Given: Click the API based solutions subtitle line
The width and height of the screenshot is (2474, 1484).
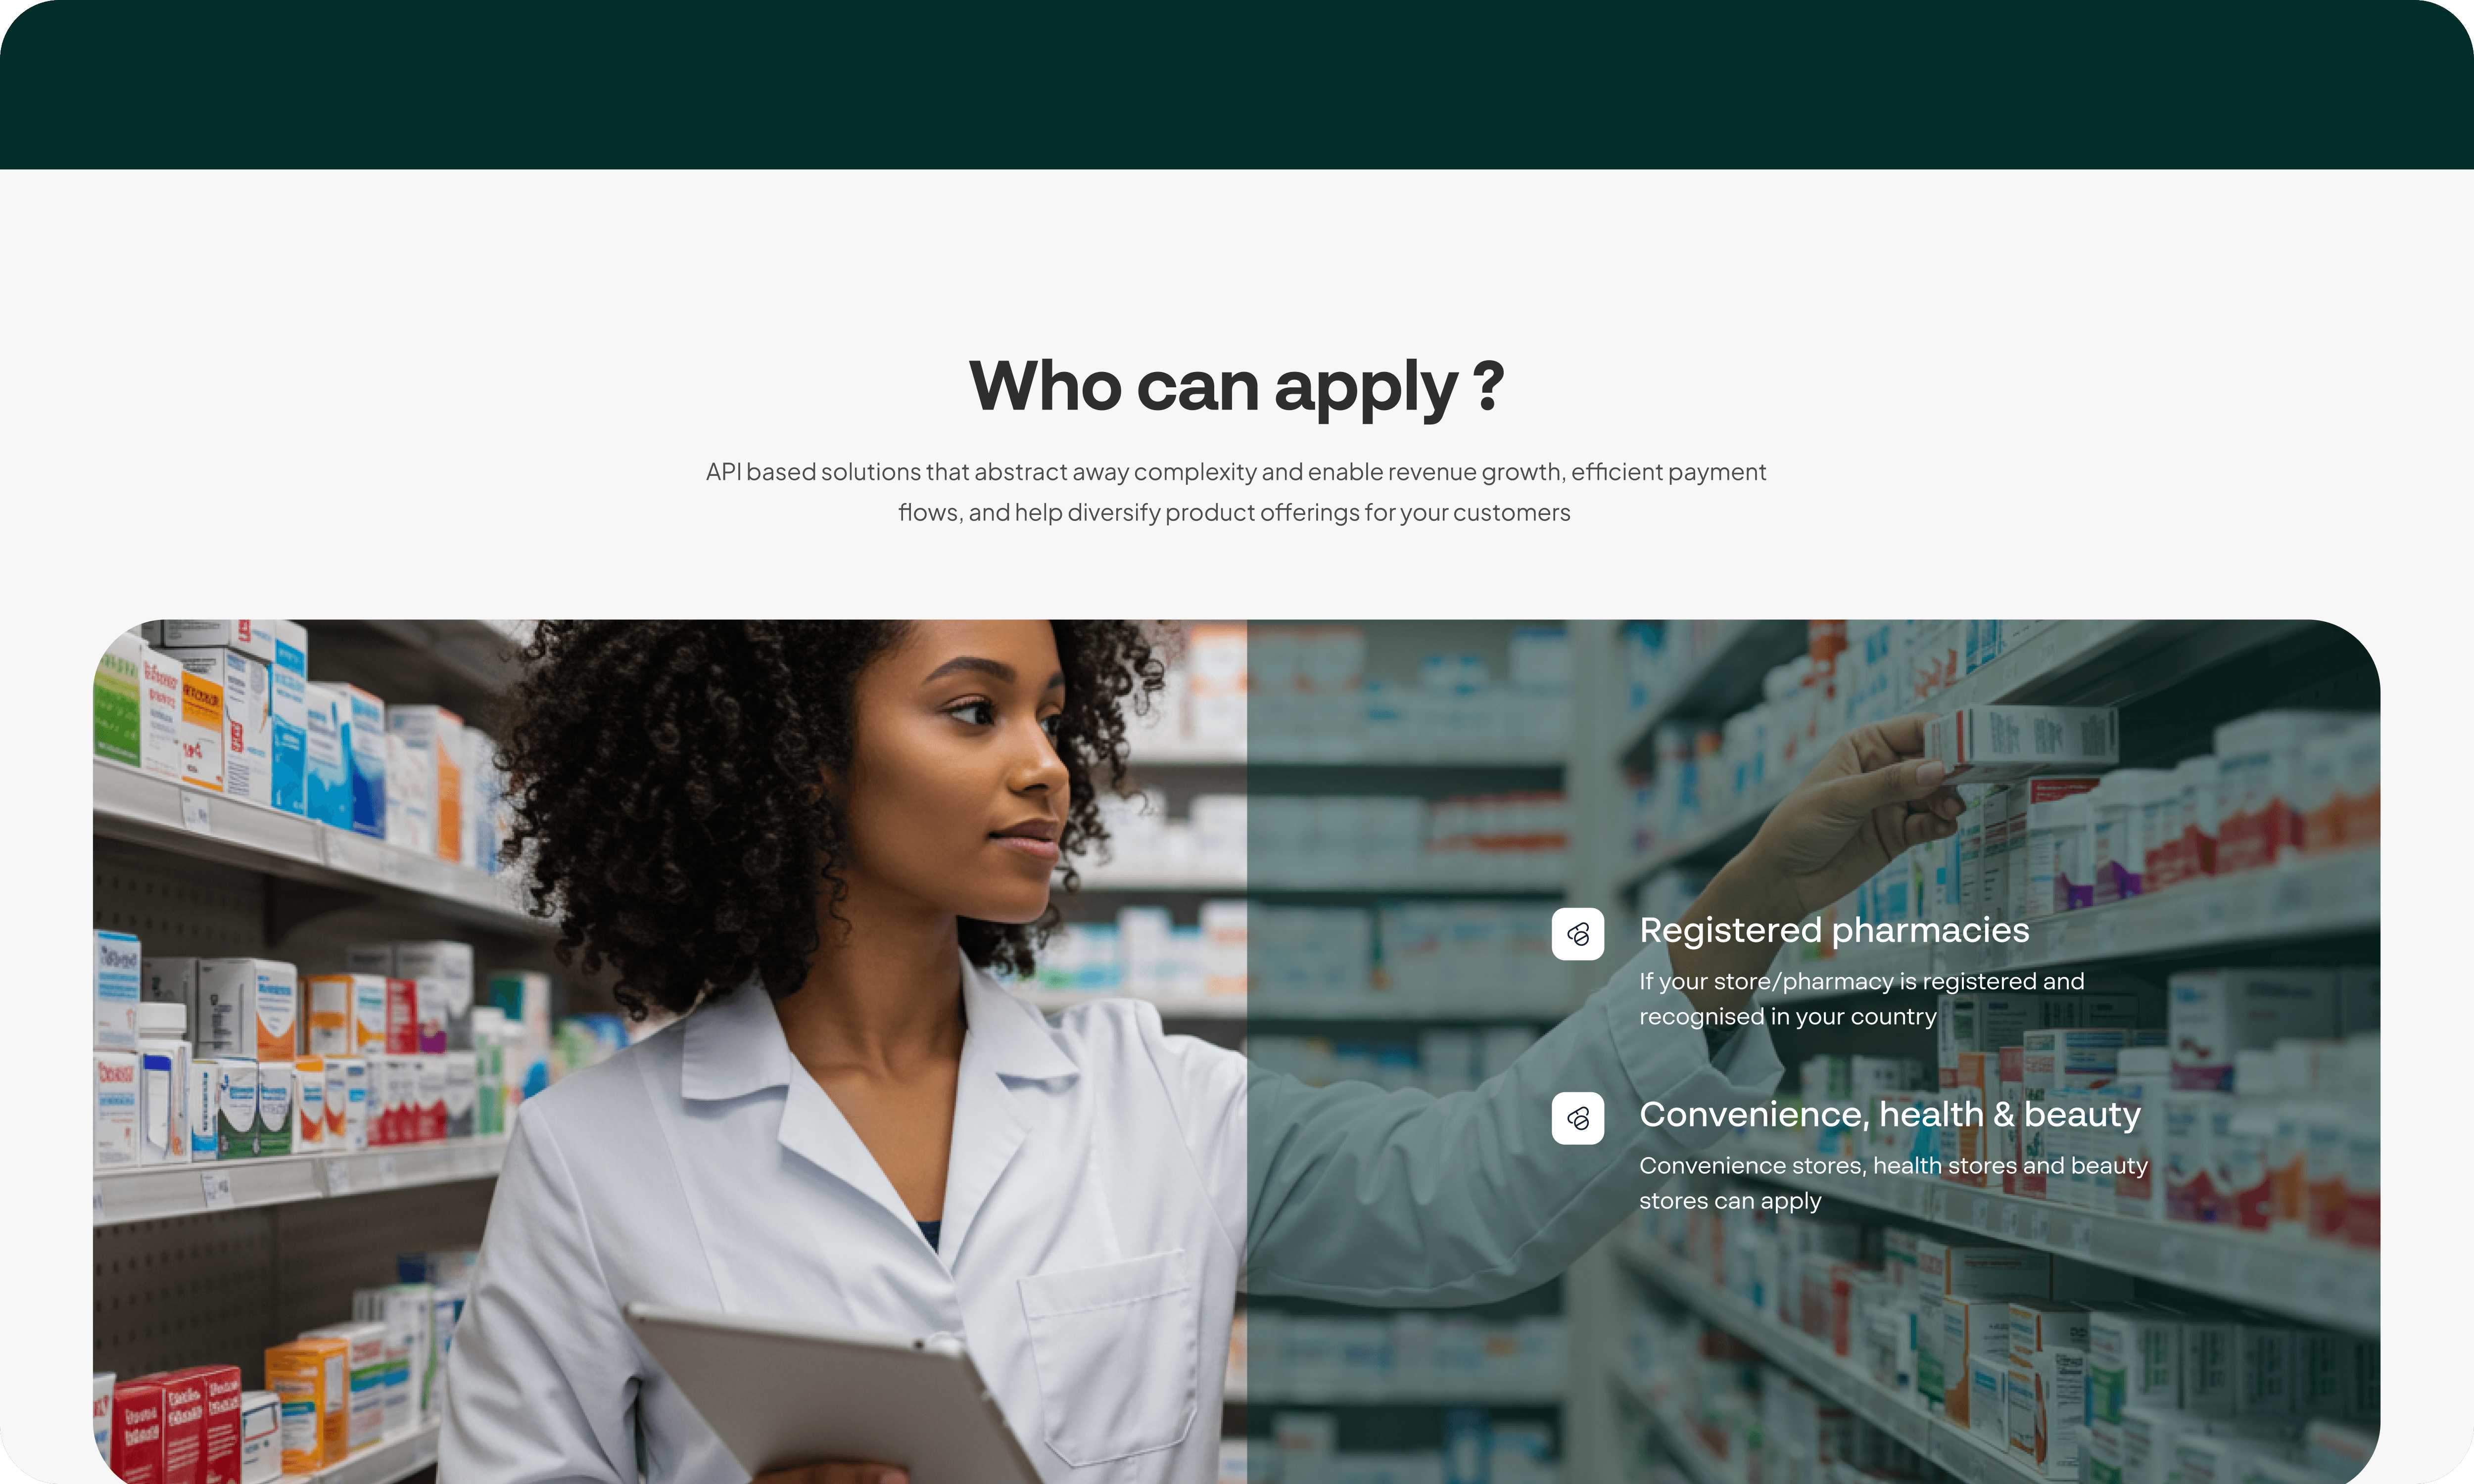Looking at the screenshot, I should point(1236,471).
